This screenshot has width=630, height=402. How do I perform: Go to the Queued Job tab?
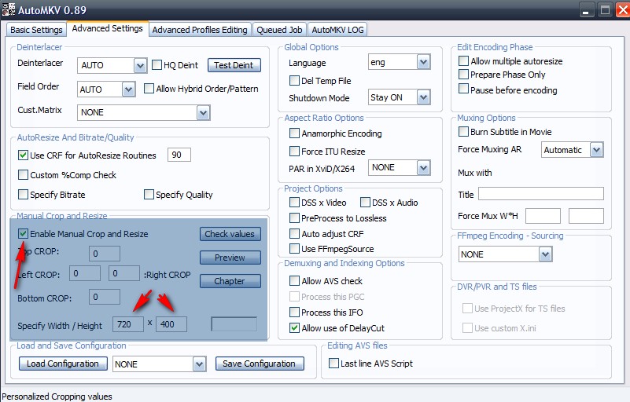pos(279,30)
